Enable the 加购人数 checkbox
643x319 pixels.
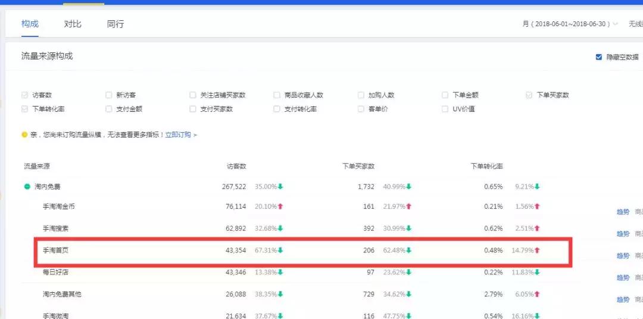361,95
